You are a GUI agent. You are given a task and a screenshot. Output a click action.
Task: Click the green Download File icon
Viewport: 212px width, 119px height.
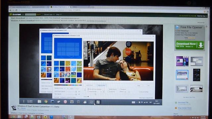[176, 103]
